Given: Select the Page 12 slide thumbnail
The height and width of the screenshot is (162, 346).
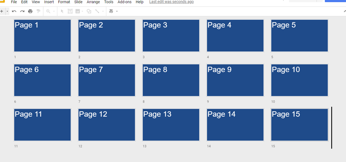Looking at the screenshot, I should pos(106,125).
